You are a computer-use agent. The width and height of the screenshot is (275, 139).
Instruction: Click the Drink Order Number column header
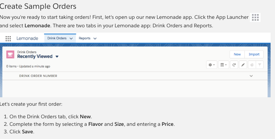click(38, 76)
